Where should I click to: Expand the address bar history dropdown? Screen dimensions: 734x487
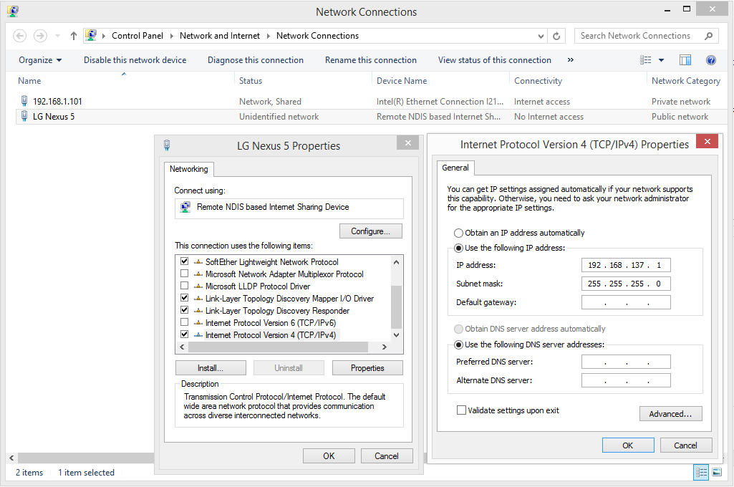click(541, 36)
